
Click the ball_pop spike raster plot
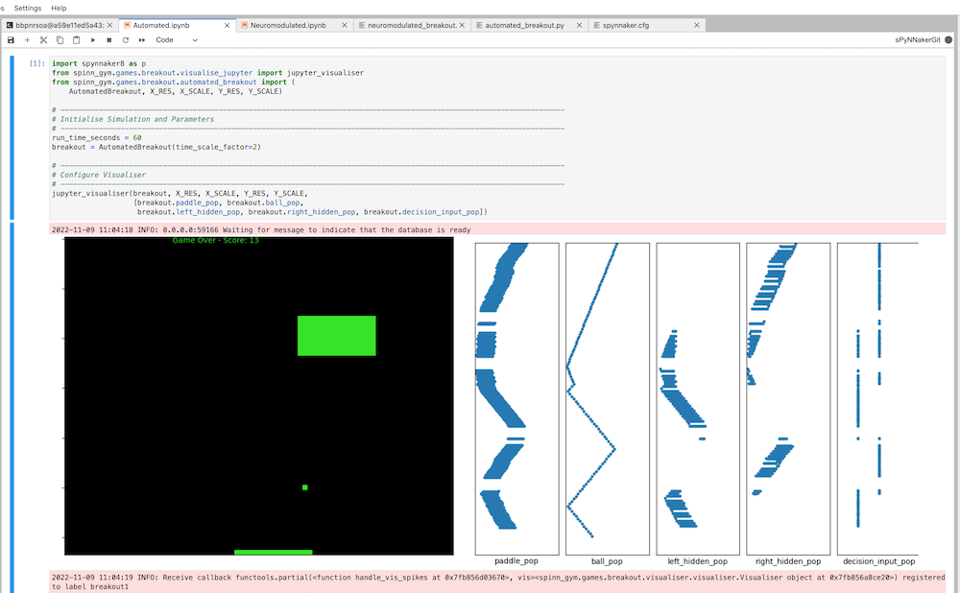(x=608, y=398)
